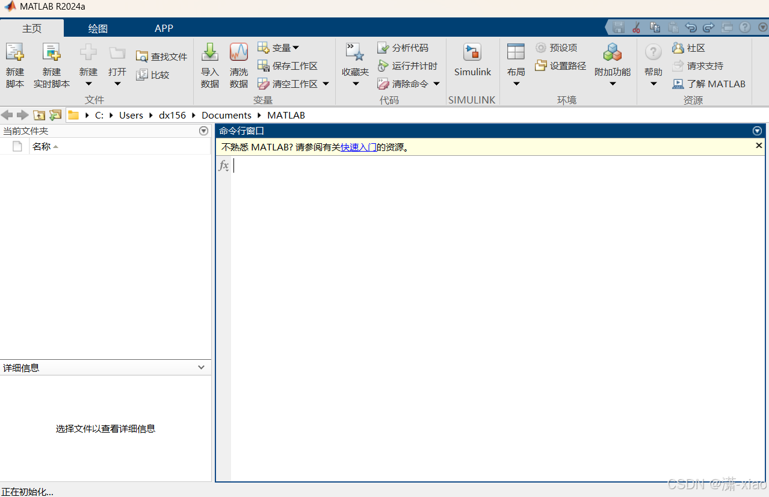Viewport: 769px width, 497px height.
Task: Open the 帮助 (Help) dropdown
Action: pos(653,84)
